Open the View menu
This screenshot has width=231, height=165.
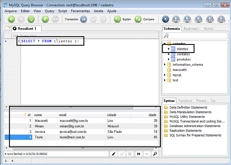coord(37,11)
